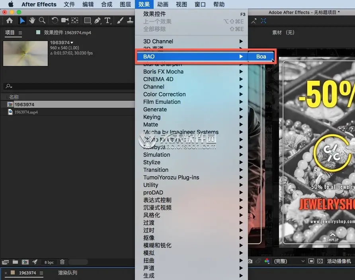Click the composition preview thumbnail
The width and height of the screenshot is (355, 280).
[x=25, y=54]
